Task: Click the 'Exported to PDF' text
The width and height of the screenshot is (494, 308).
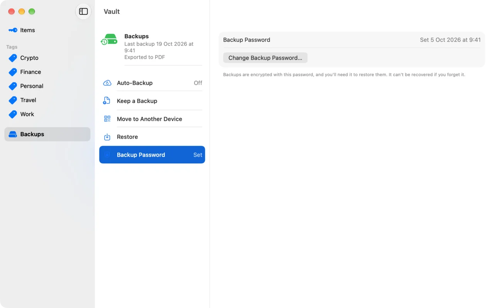Action: [145, 57]
